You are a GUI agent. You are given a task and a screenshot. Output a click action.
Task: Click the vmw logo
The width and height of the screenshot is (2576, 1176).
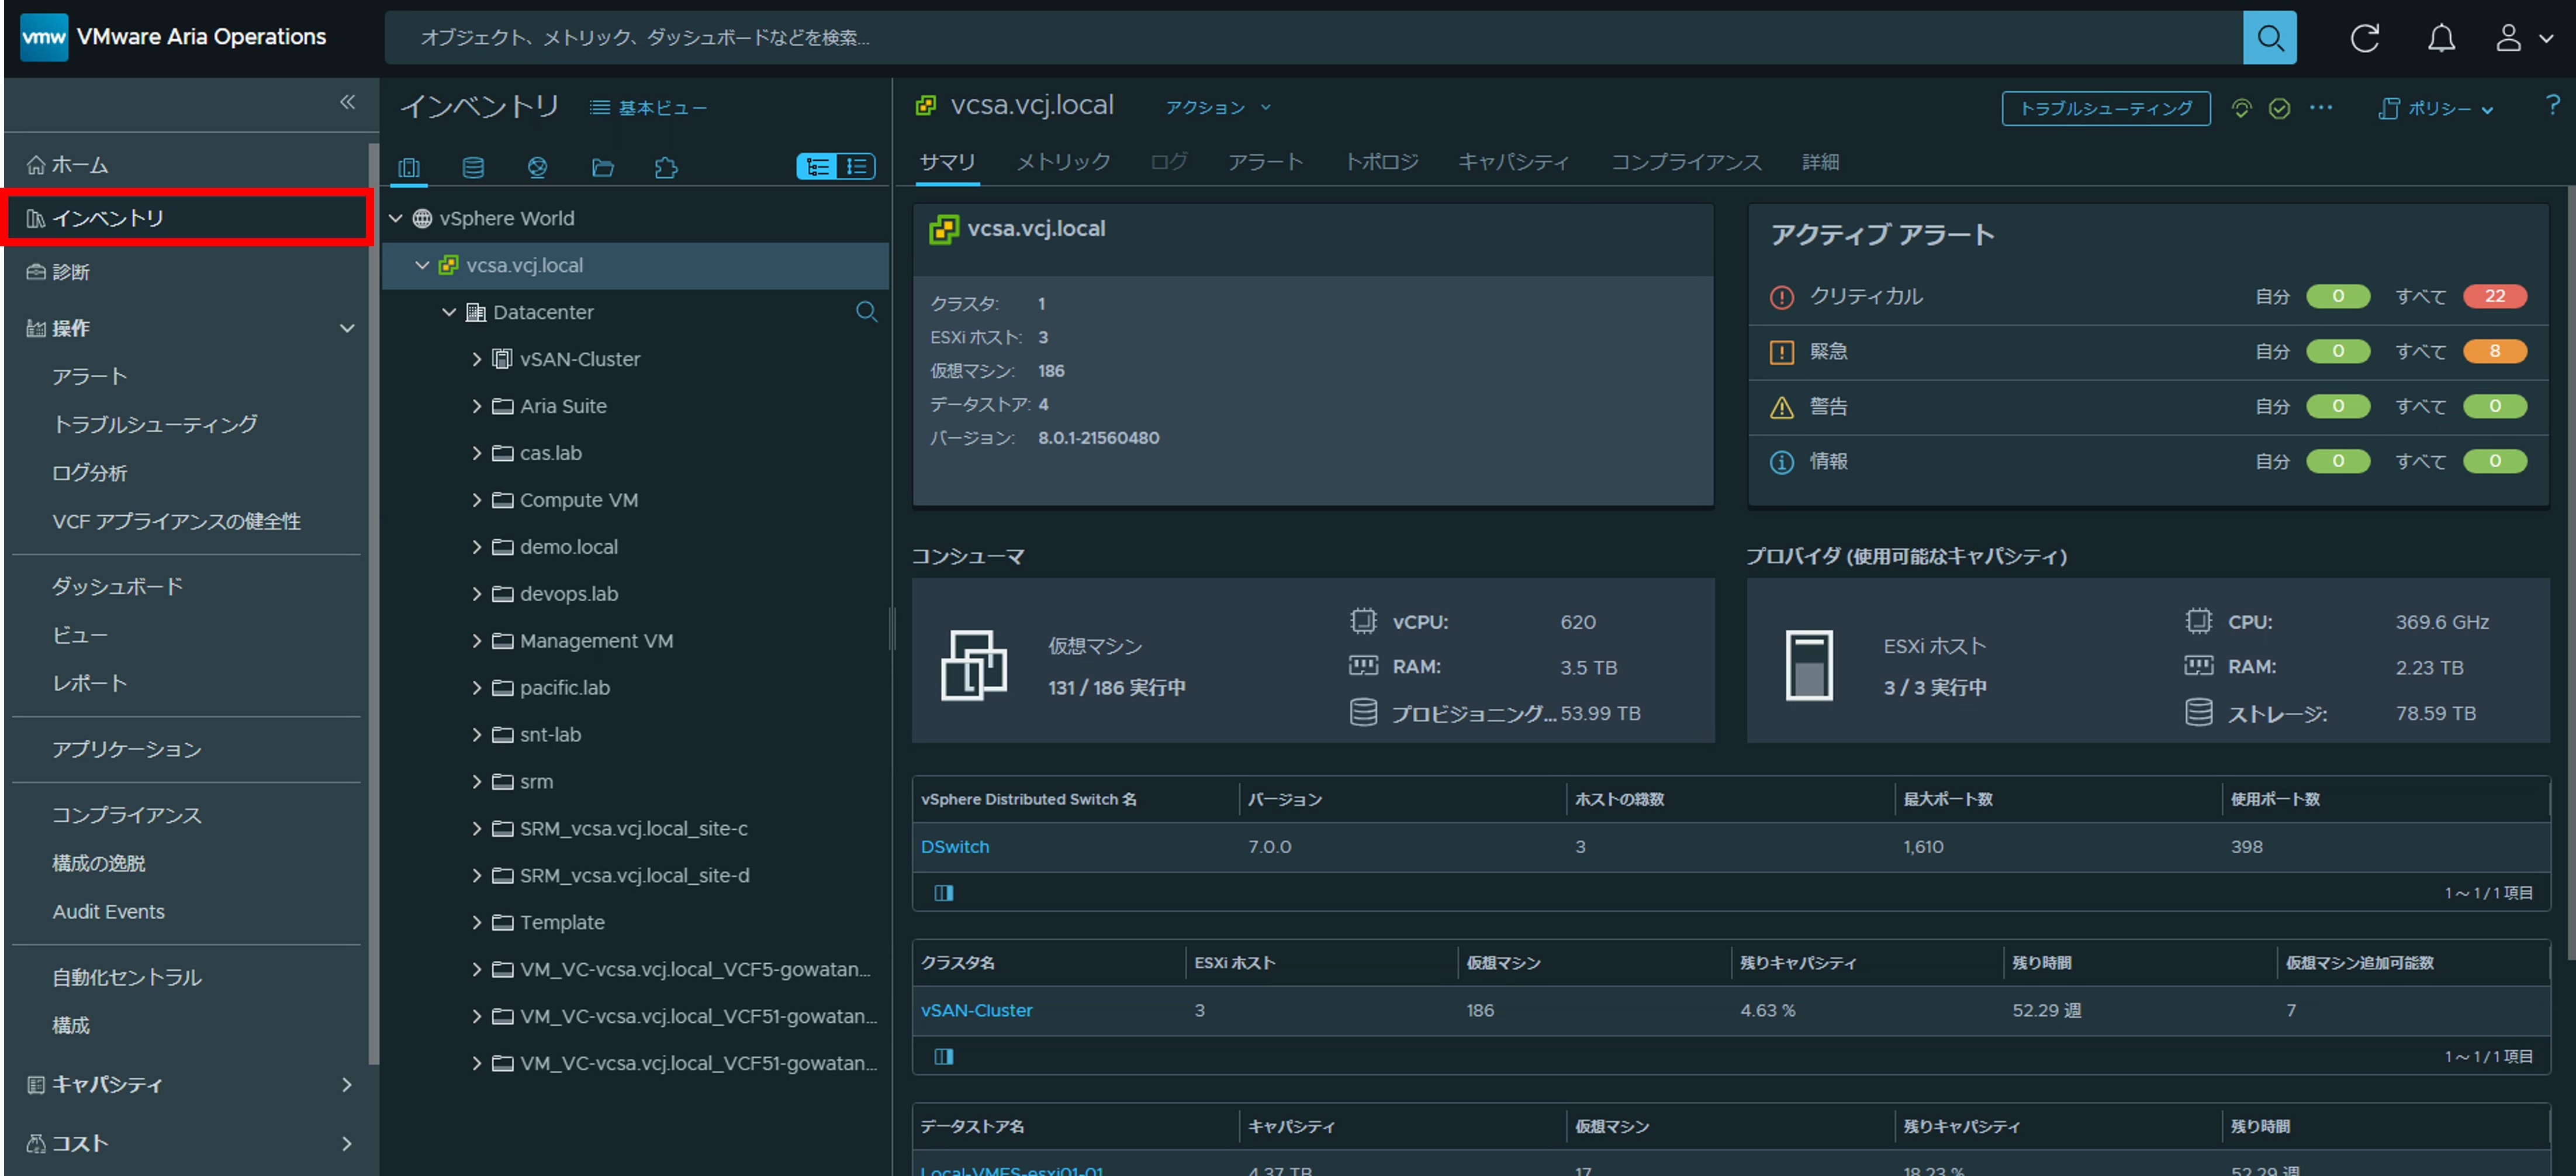[44, 37]
